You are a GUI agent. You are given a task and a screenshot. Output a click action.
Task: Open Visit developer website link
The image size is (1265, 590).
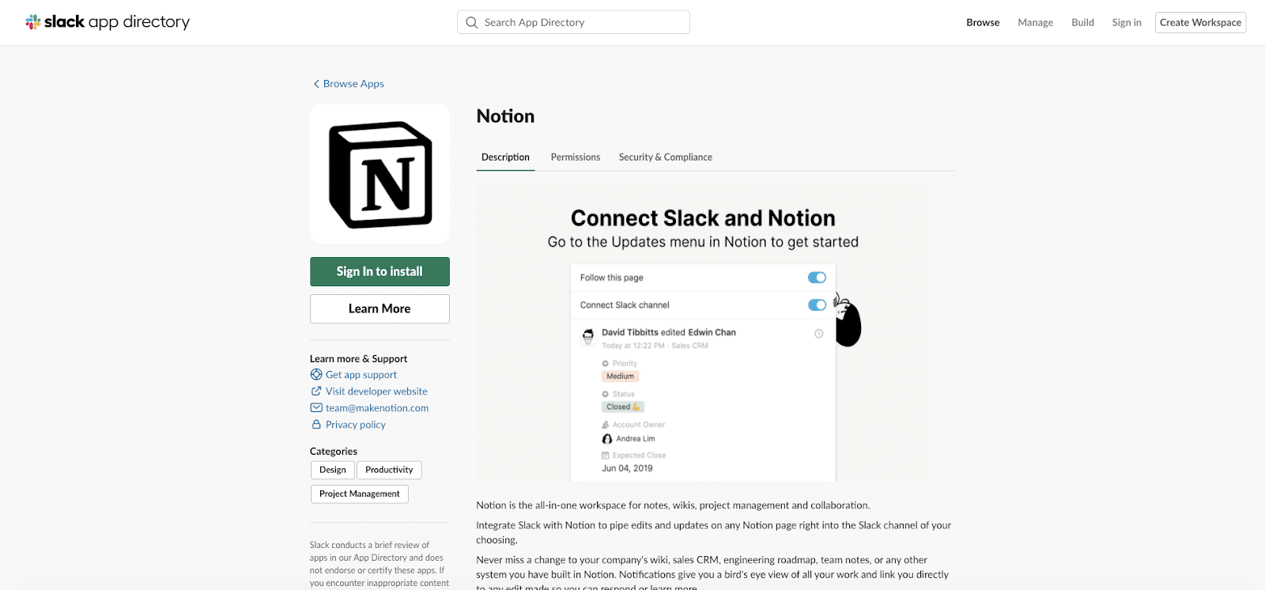376,391
